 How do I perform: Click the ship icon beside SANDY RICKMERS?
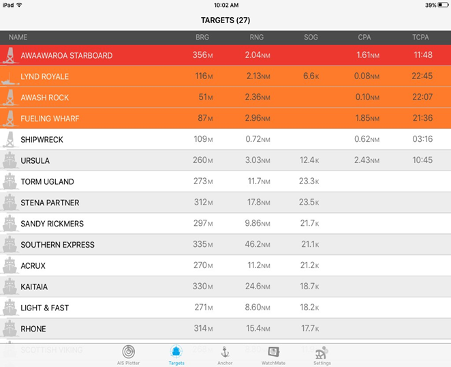pos(10,224)
